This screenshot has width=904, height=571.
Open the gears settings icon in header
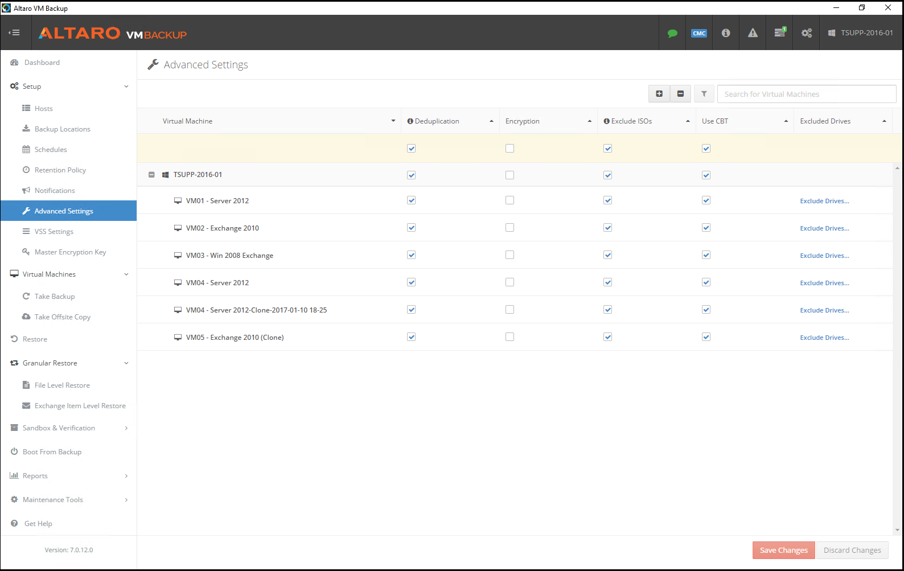[807, 33]
